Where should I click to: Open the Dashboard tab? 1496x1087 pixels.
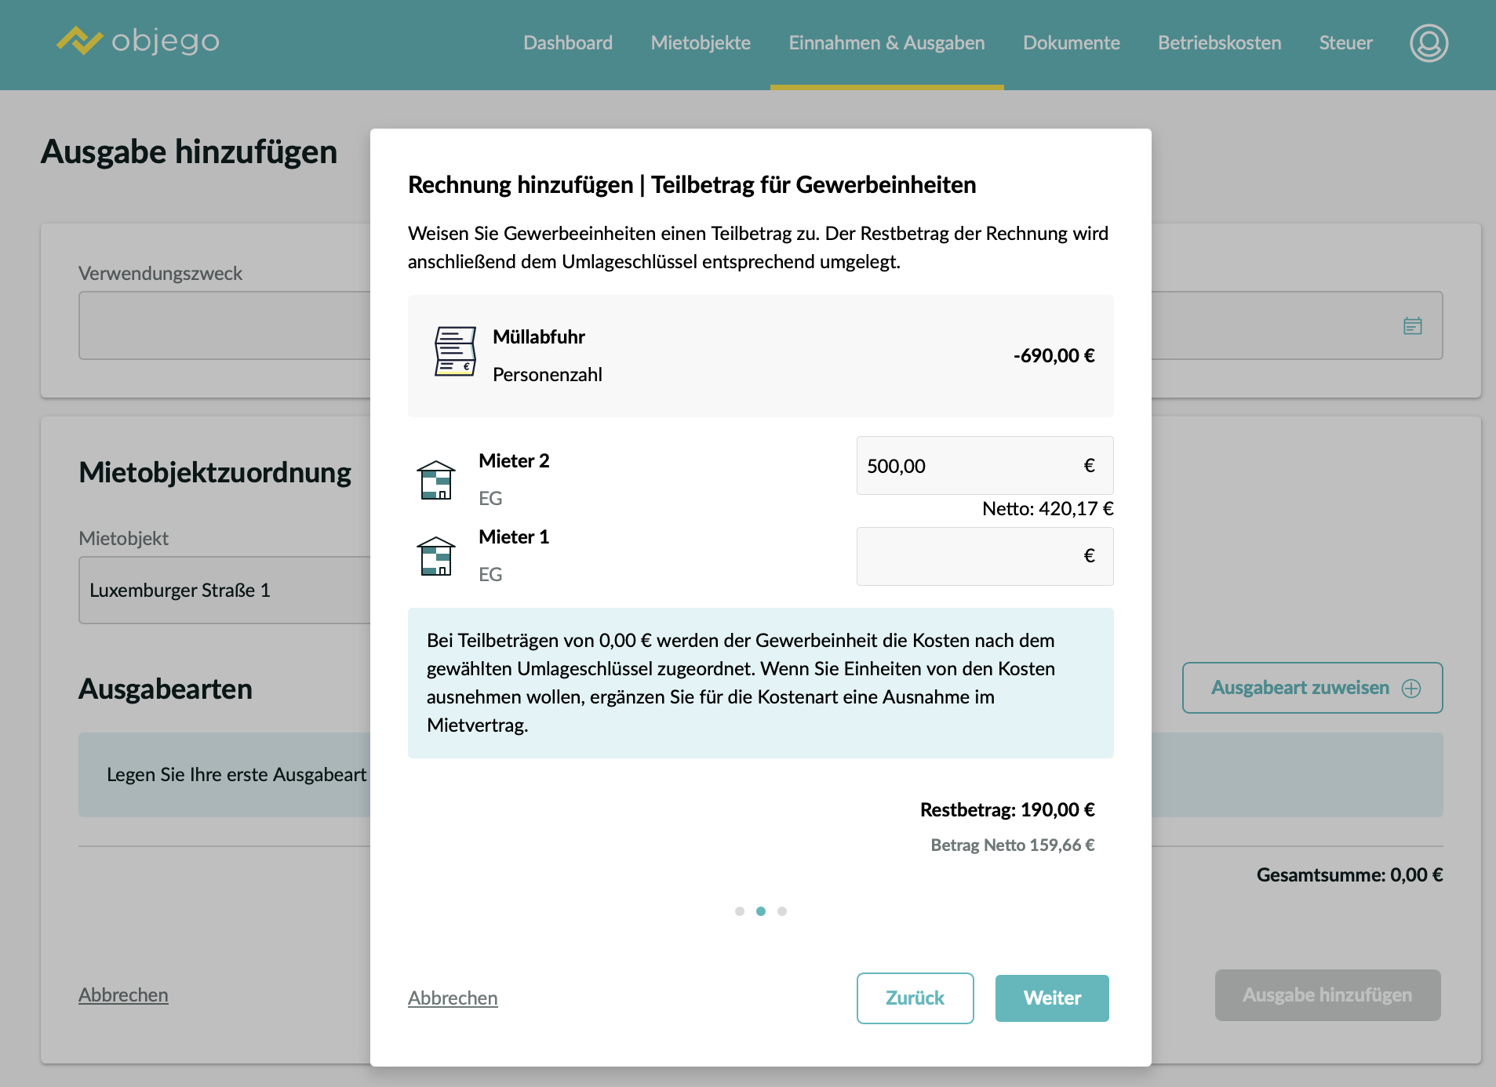(x=568, y=43)
